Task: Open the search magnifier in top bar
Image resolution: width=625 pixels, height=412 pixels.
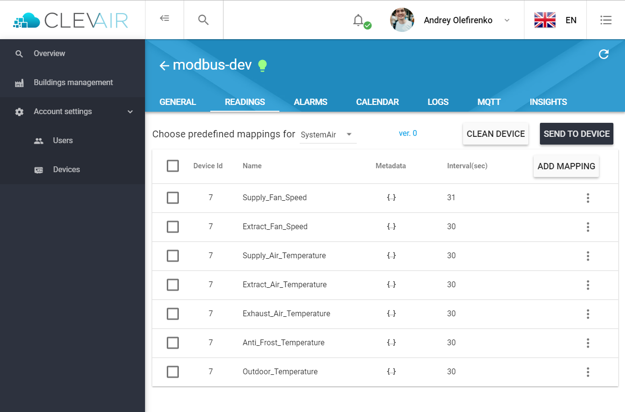Action: tap(203, 20)
